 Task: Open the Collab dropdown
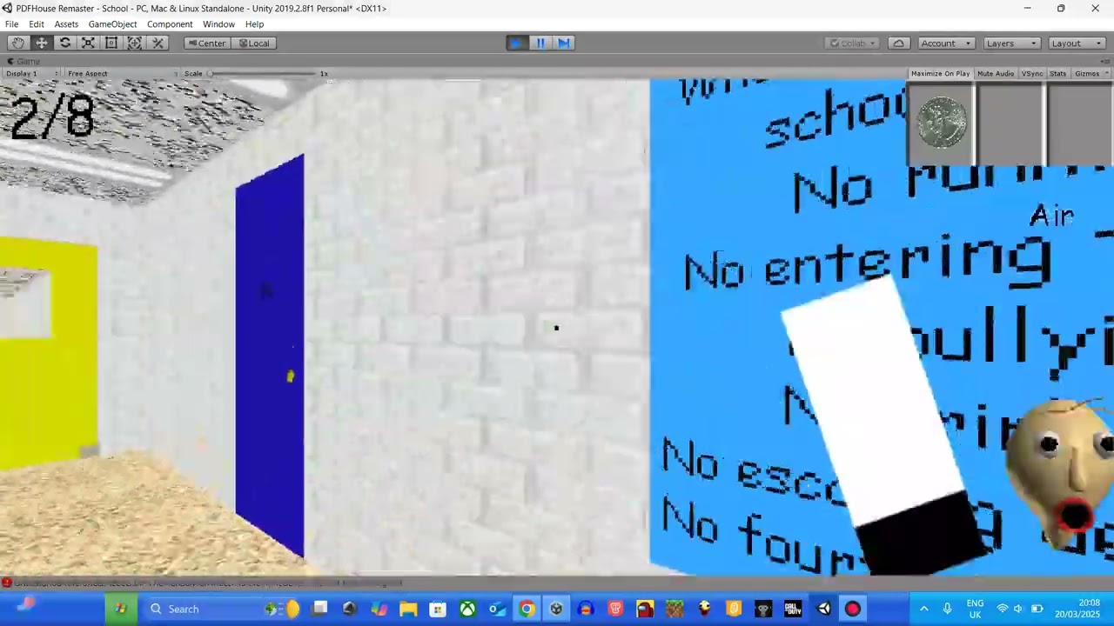[853, 43]
